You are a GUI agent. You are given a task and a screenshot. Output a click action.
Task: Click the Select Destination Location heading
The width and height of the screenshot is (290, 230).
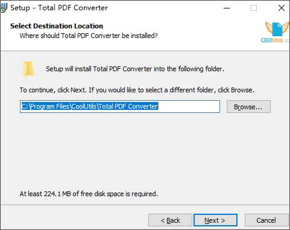click(57, 26)
